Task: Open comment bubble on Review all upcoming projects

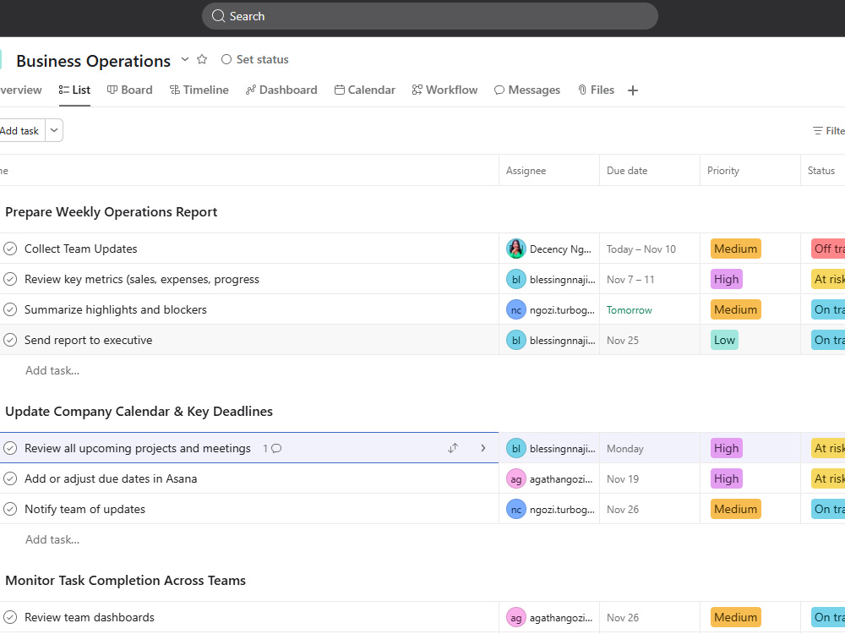Action: (x=276, y=449)
